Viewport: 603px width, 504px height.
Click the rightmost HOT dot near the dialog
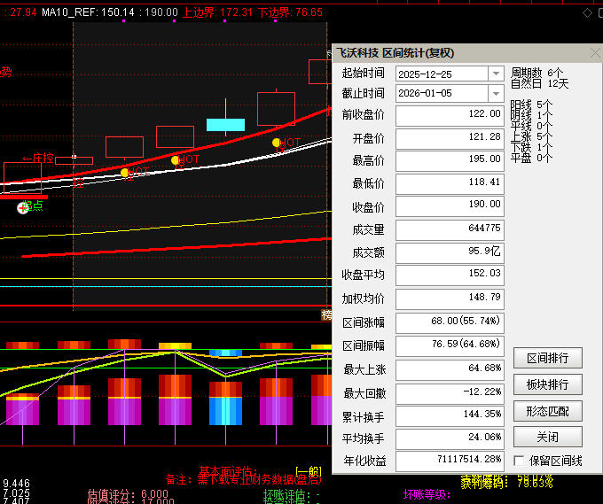pyautogui.click(x=277, y=142)
